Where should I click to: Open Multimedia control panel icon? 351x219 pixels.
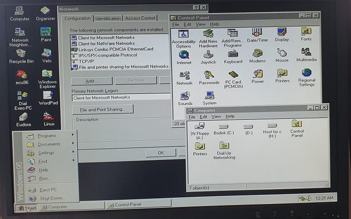pyautogui.click(x=306, y=55)
